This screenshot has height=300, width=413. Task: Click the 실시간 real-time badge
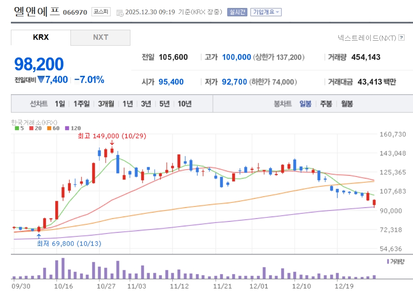[237, 12]
